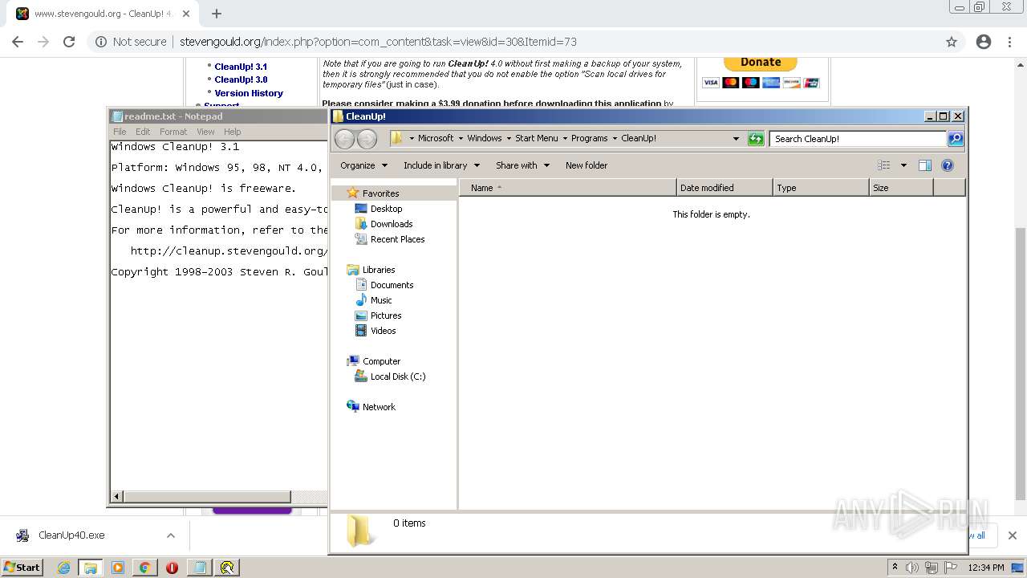Click the network tray icon

coord(932,568)
